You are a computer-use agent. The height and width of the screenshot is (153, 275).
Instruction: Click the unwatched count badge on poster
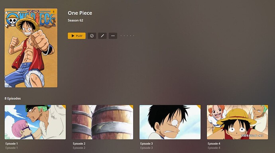pos(53,12)
